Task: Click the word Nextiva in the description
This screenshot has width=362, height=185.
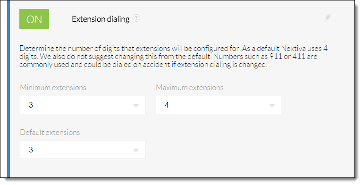Action: click(293, 49)
